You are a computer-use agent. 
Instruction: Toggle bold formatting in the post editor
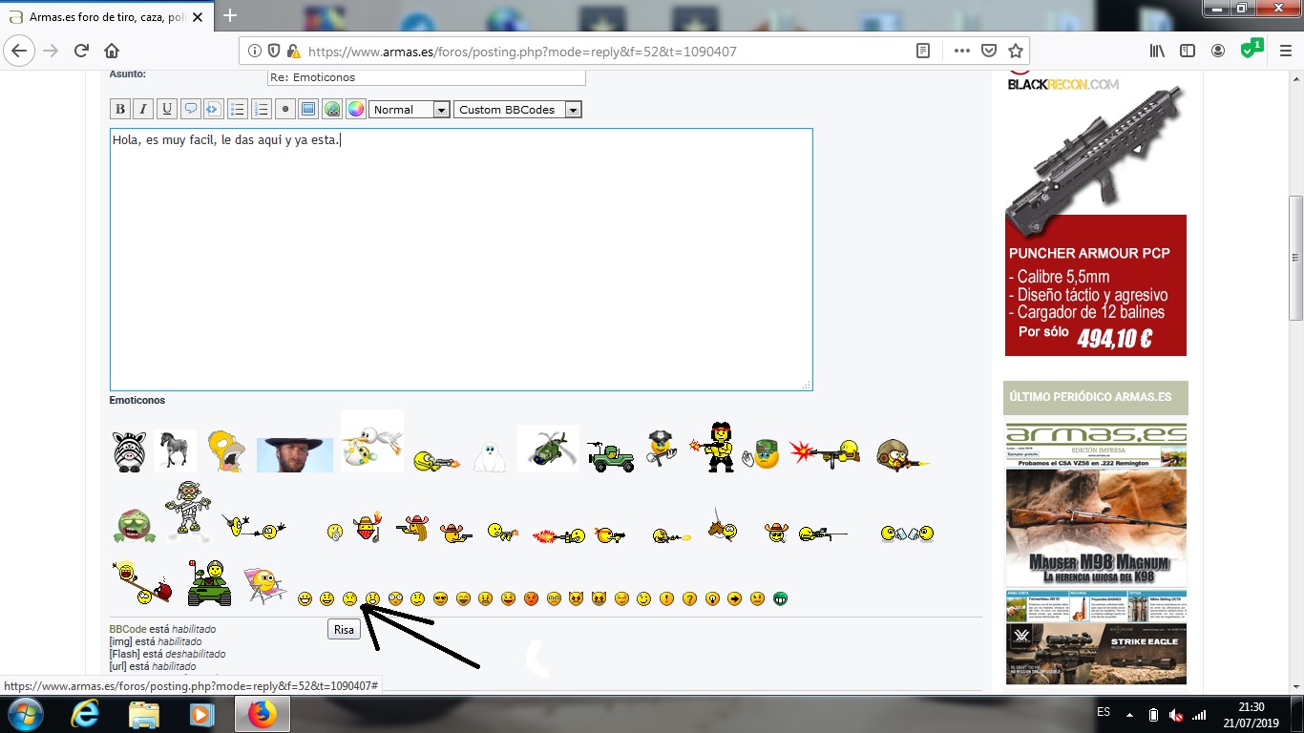pos(119,109)
